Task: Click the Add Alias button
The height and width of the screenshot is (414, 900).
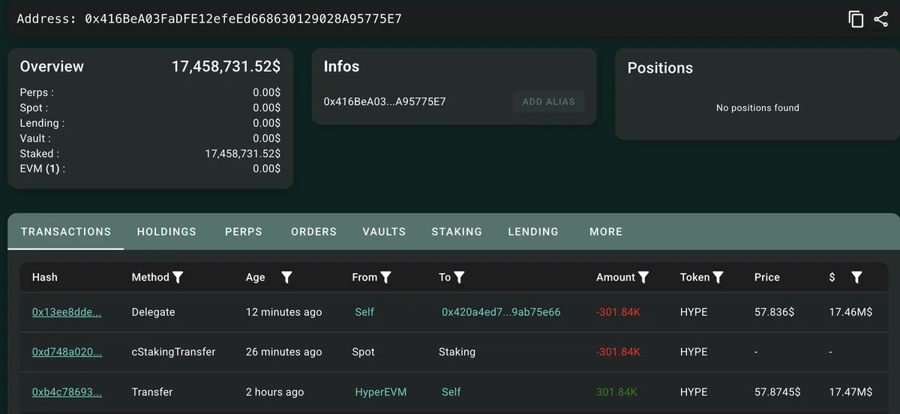Action: (548, 102)
